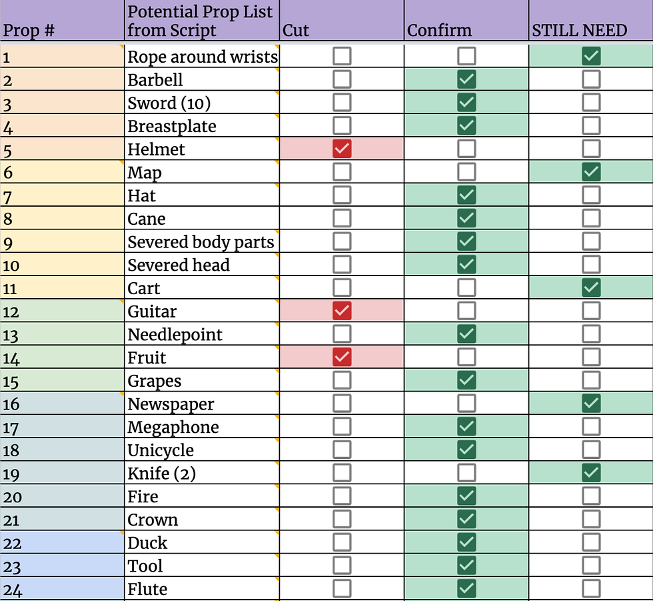Toggle the Cut checkbox for Guitar
The height and width of the screenshot is (601, 653).
pyautogui.click(x=342, y=311)
